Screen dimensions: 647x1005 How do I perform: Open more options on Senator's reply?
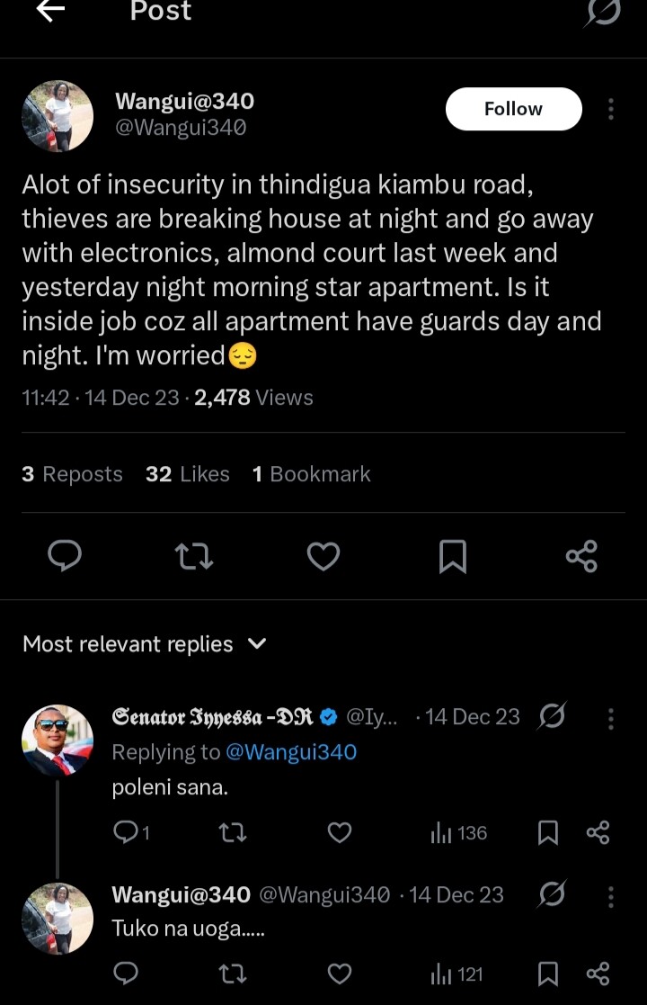coord(611,718)
